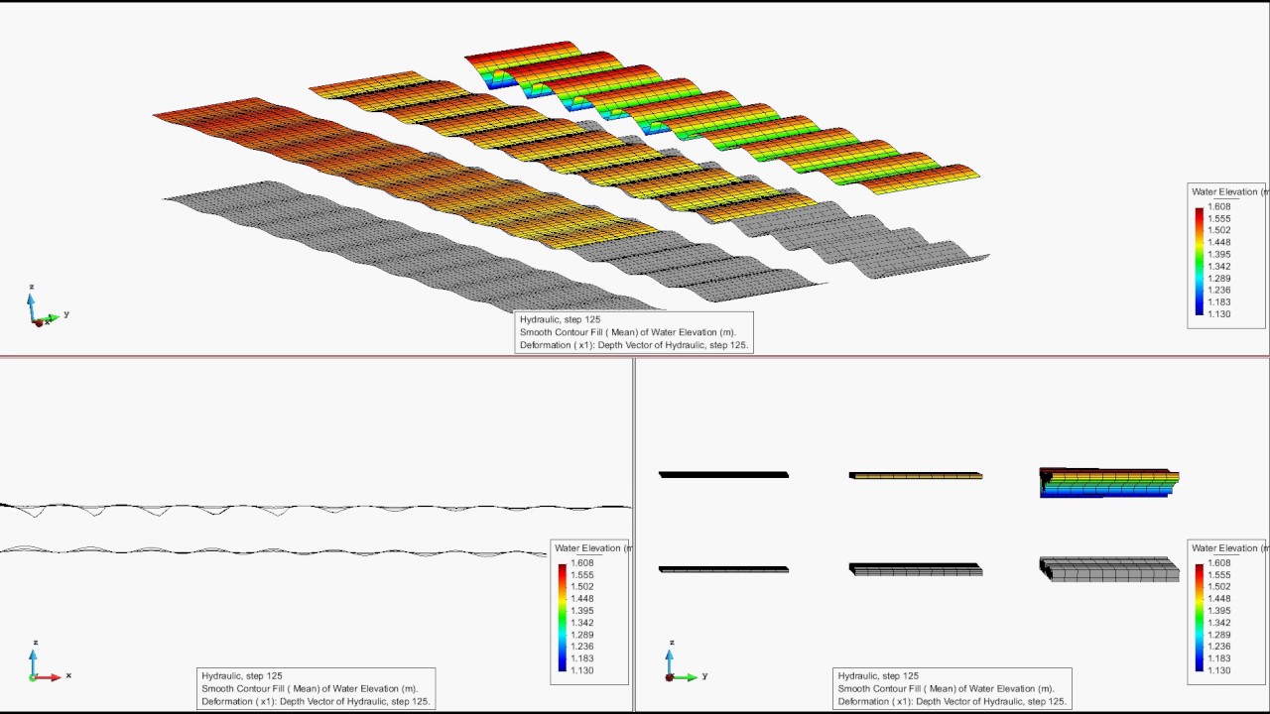Click legend value 1.130 in perspective view
This screenshot has width=1270, height=714.
(1218, 314)
